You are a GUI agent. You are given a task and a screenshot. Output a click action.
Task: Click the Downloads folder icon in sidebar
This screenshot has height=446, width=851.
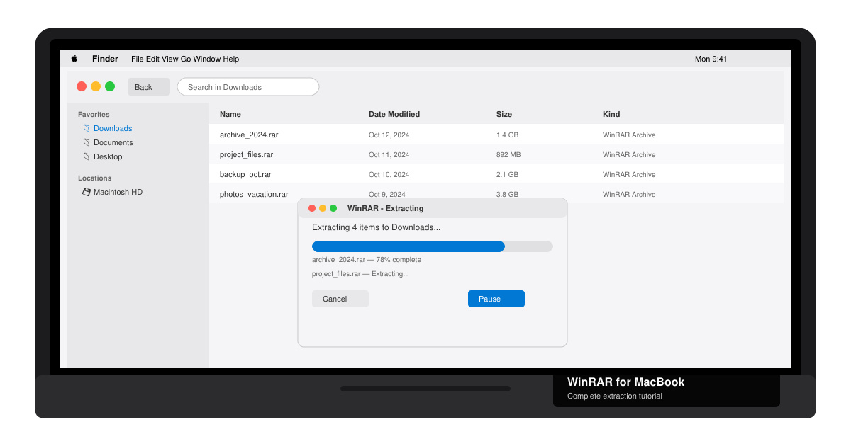pyautogui.click(x=87, y=128)
